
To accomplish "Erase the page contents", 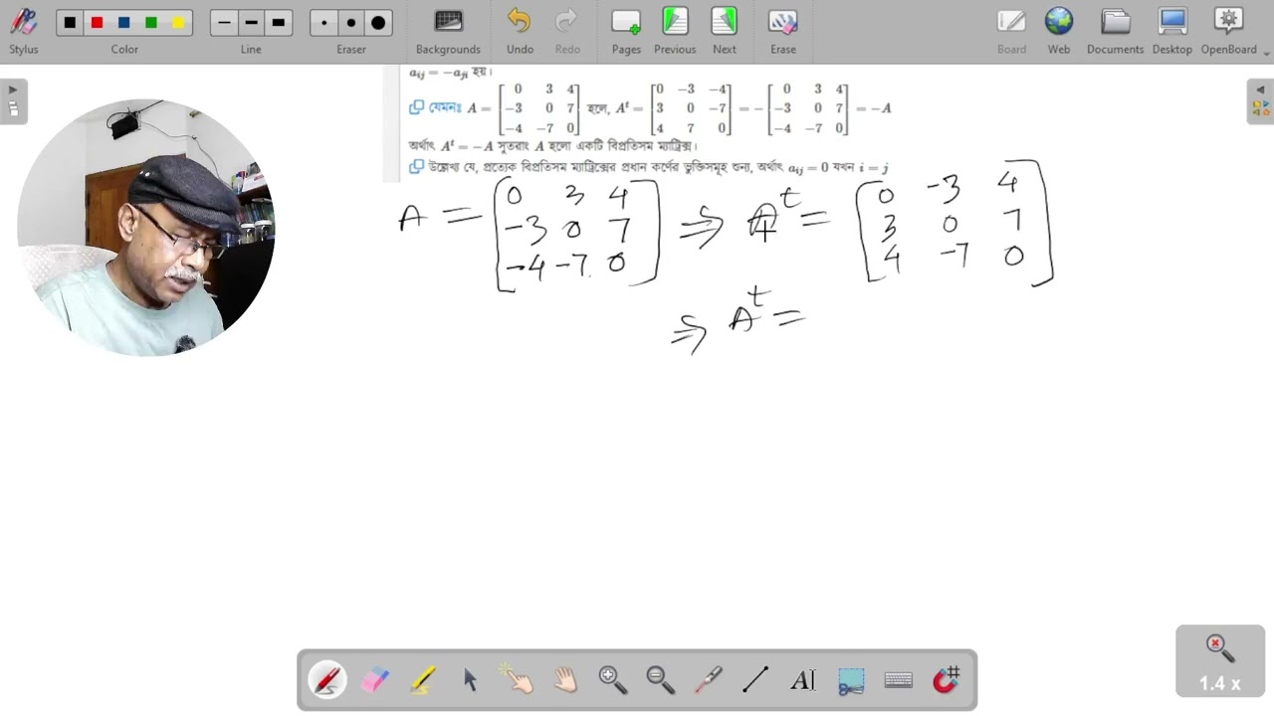I will 783,31.
